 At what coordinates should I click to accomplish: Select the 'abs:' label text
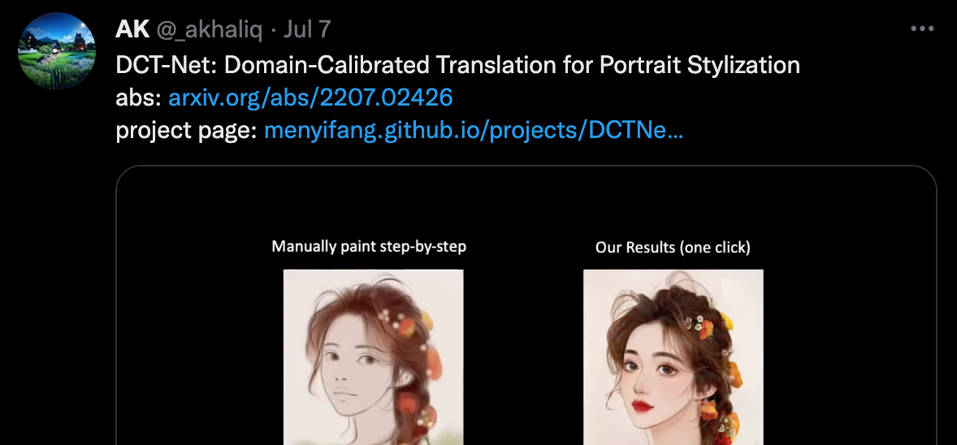139,97
